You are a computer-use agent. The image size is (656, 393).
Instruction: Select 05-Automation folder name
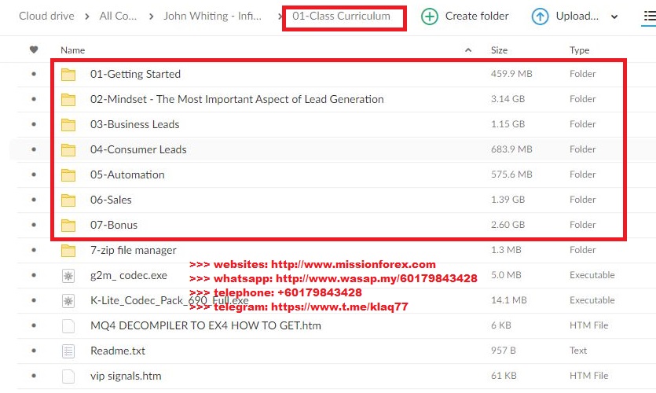127,174
